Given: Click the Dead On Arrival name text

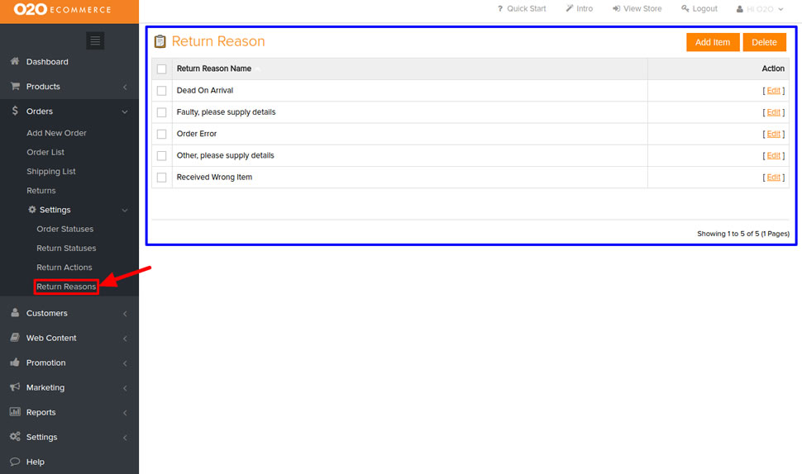Looking at the screenshot, I should [204, 90].
